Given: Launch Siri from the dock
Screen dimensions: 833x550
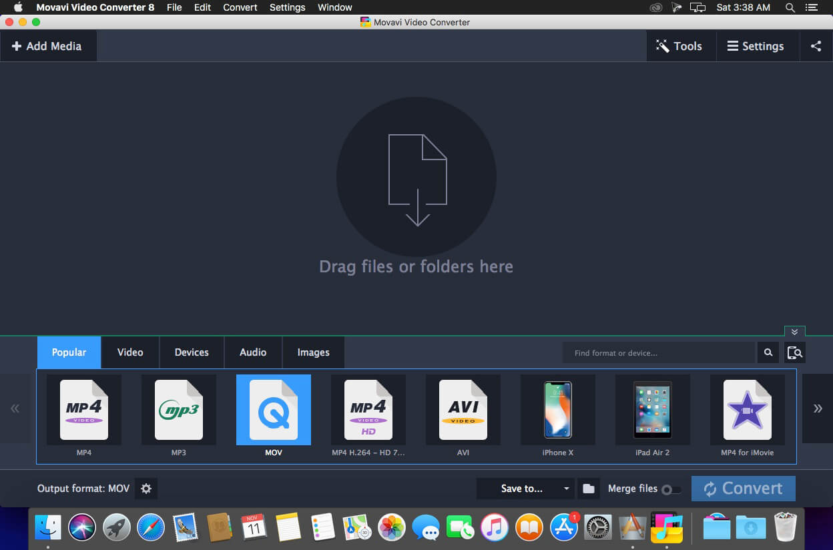Looking at the screenshot, I should coord(82,527).
